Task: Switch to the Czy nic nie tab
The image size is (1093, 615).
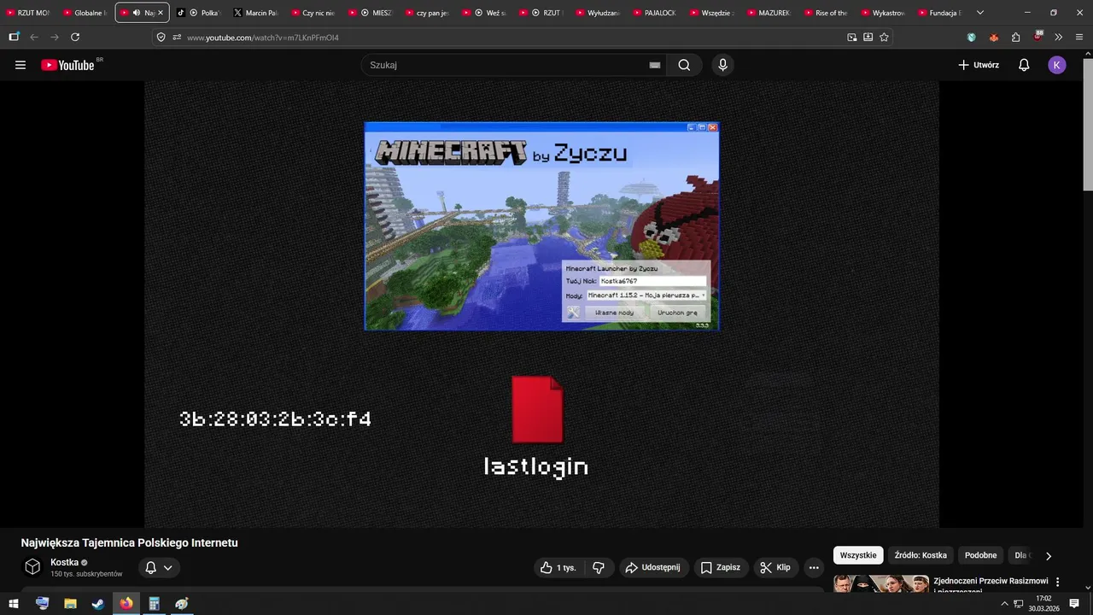Action: pos(313,13)
